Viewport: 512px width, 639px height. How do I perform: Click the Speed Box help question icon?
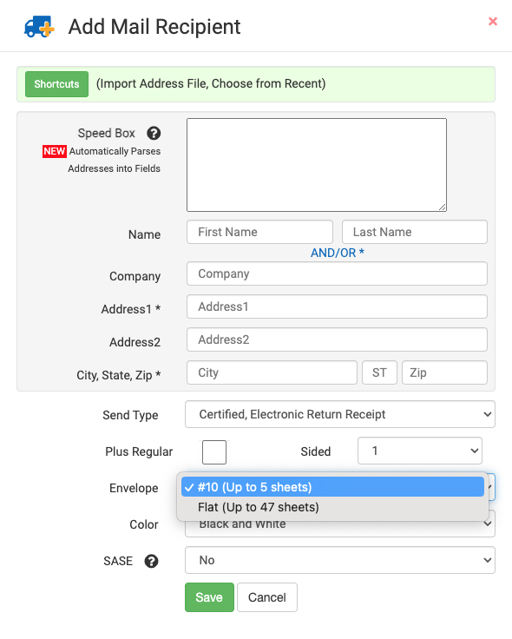point(154,133)
